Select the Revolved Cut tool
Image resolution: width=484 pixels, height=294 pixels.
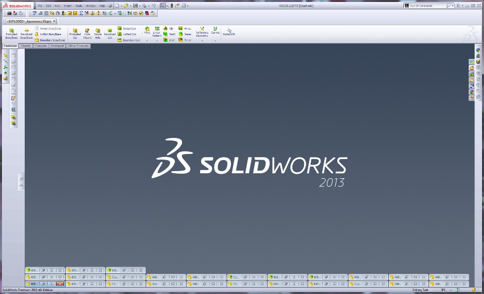pos(110,34)
